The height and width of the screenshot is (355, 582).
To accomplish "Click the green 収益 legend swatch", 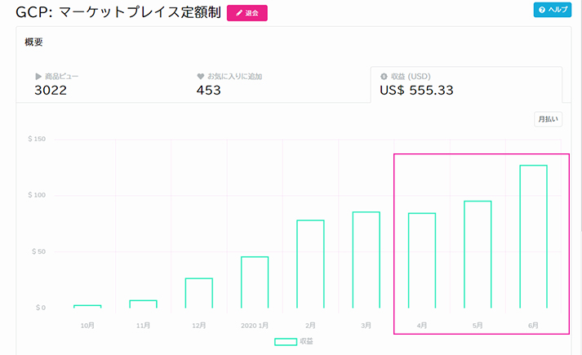I will pos(285,341).
